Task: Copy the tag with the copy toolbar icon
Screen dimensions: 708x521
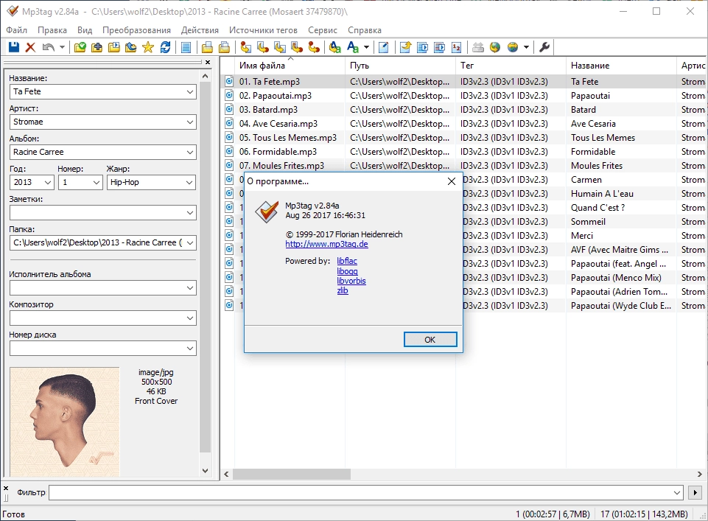Action: coord(207,47)
